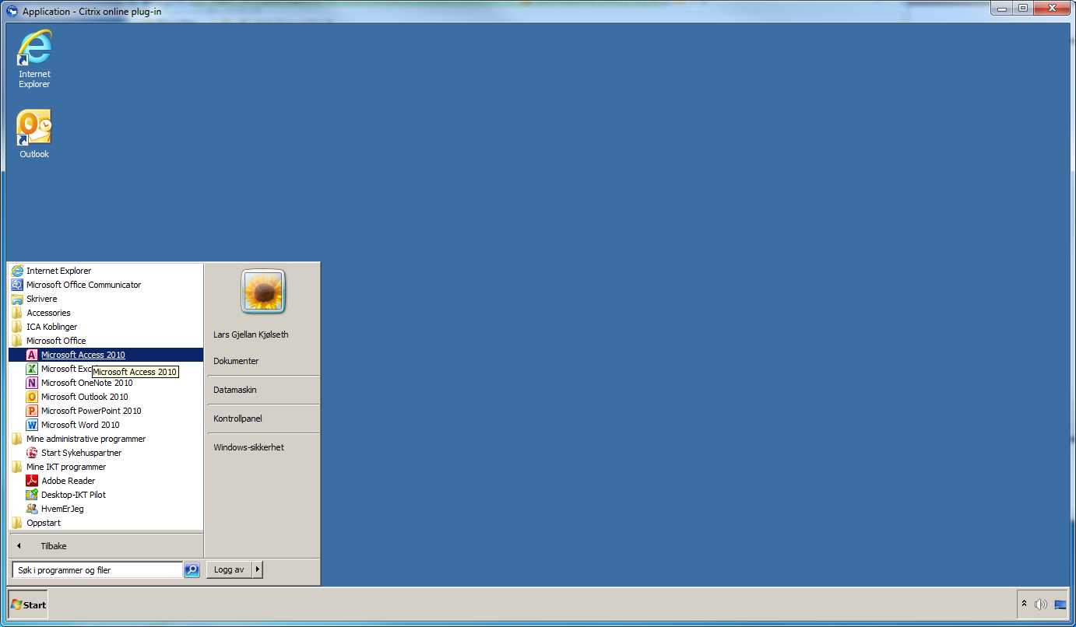Minimize the Citrix online plug-in window

click(1002, 9)
